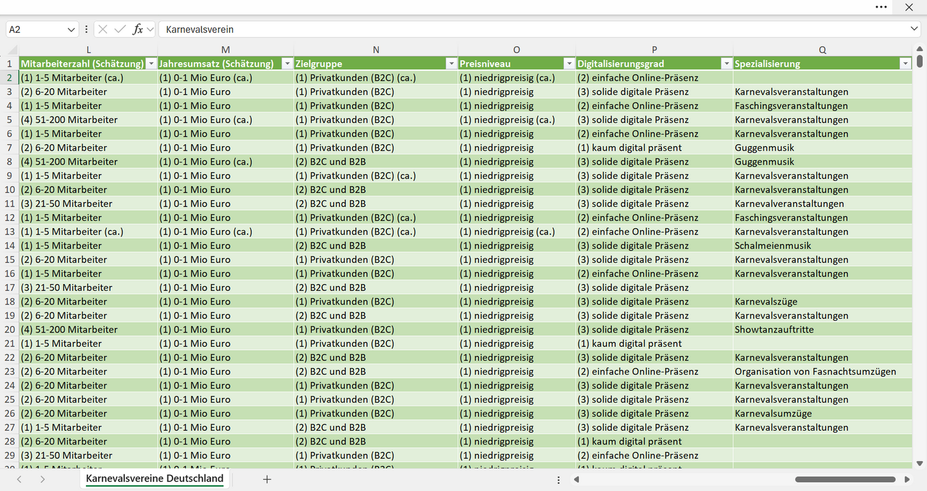Open the Spezialisierung filter dropdown
This screenshot has width=927, height=491.
[905, 63]
